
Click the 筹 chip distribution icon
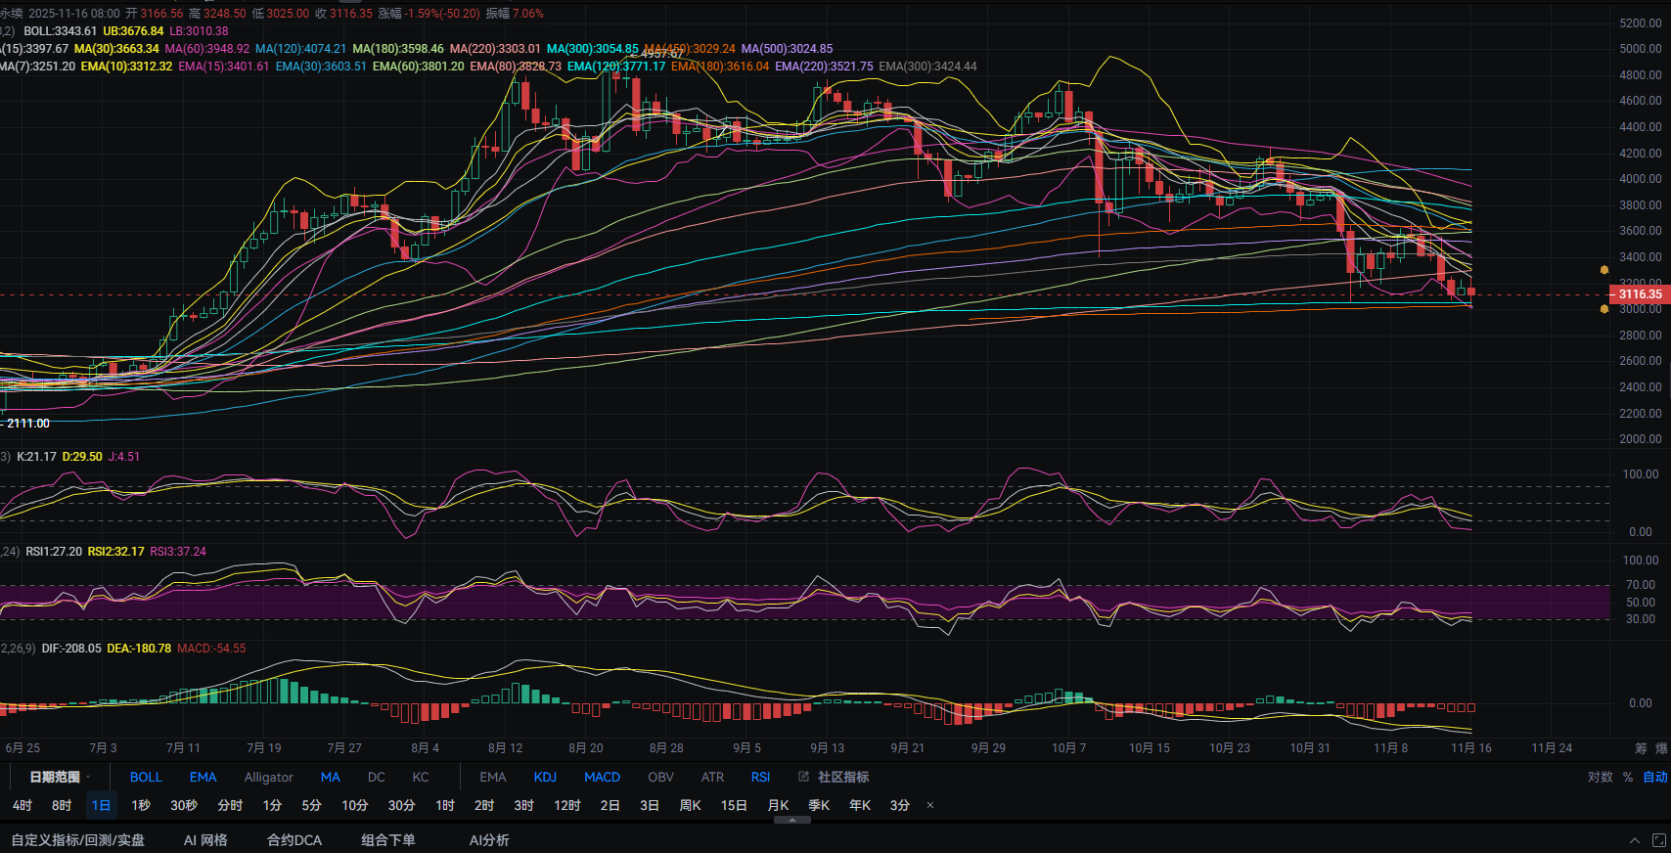coord(1641,748)
